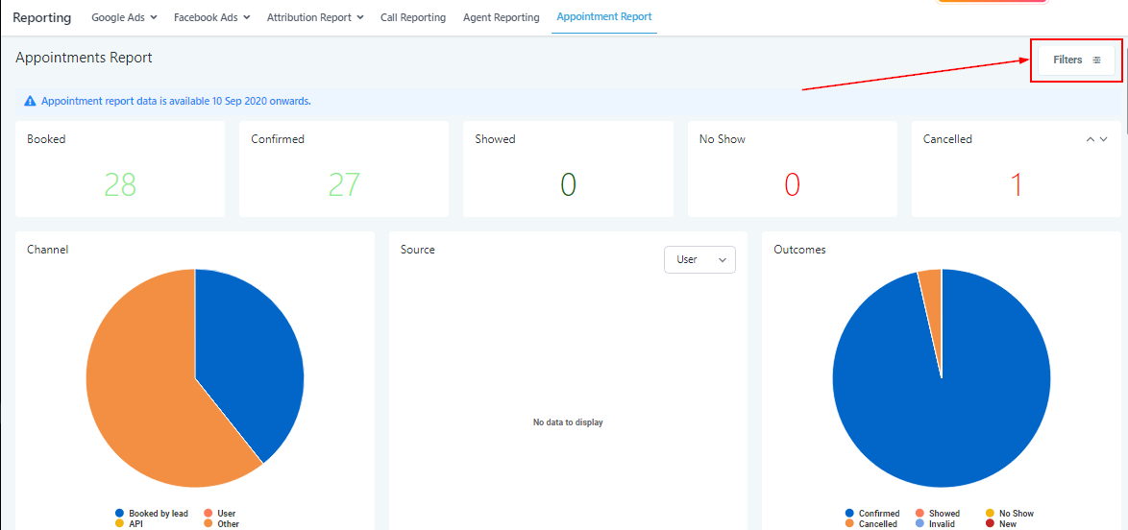Go to the Agent Reporting tab
This screenshot has height=530, width=1128.
(x=501, y=17)
